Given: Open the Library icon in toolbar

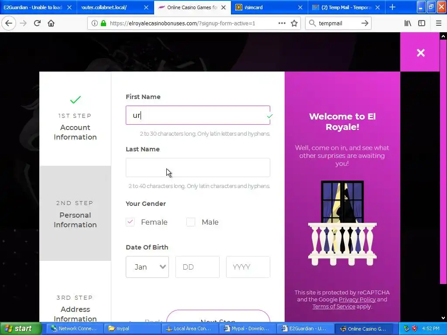Looking at the screenshot, I should click(x=408, y=23).
